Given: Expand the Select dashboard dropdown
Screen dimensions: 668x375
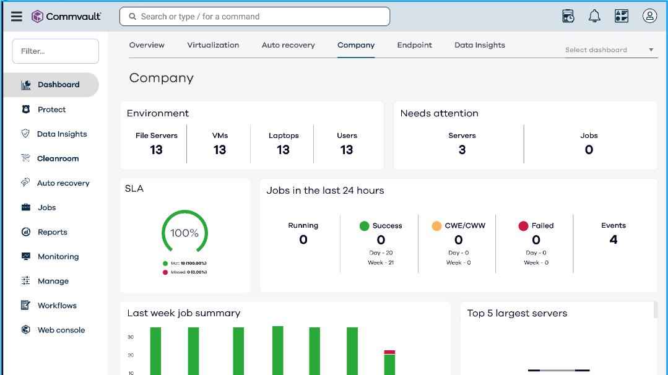Looking at the screenshot, I should tap(610, 50).
